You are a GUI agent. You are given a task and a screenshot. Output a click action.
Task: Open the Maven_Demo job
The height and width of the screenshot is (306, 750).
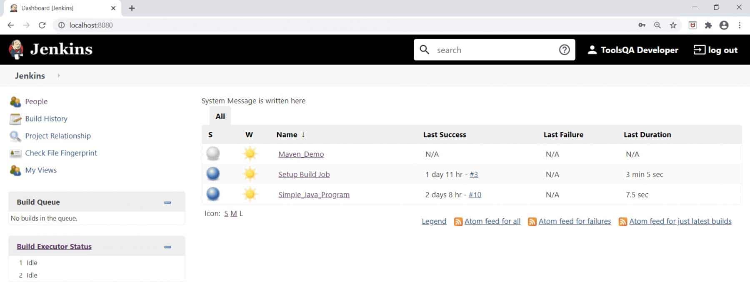(301, 154)
